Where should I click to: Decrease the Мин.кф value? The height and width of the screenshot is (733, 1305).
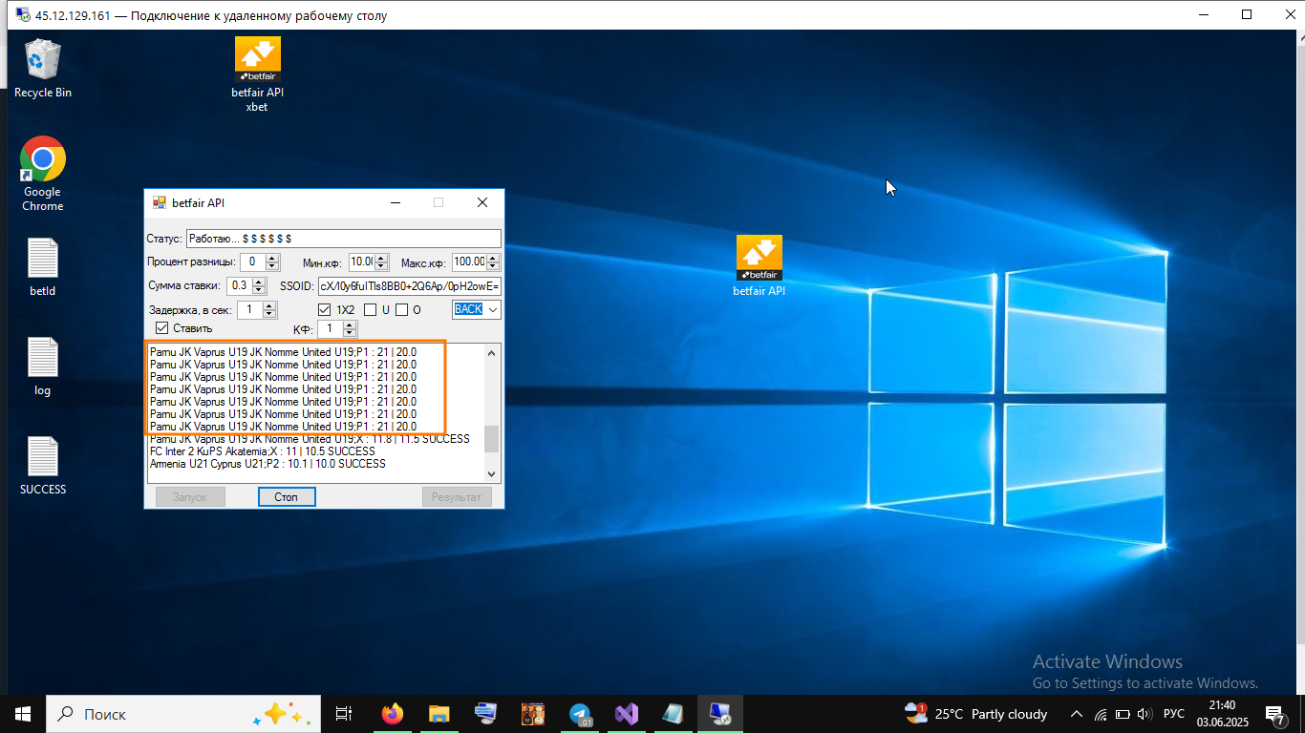point(382,265)
